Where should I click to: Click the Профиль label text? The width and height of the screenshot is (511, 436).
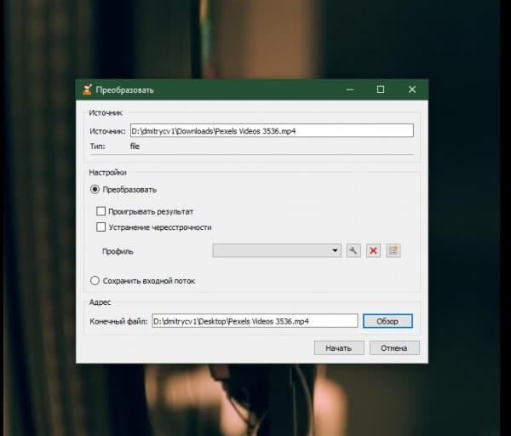pos(118,251)
